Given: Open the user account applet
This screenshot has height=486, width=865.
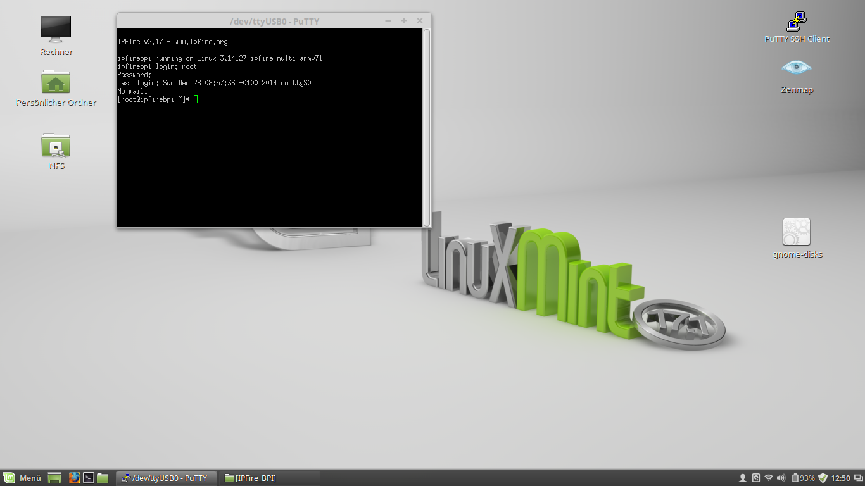Looking at the screenshot, I should (x=743, y=478).
